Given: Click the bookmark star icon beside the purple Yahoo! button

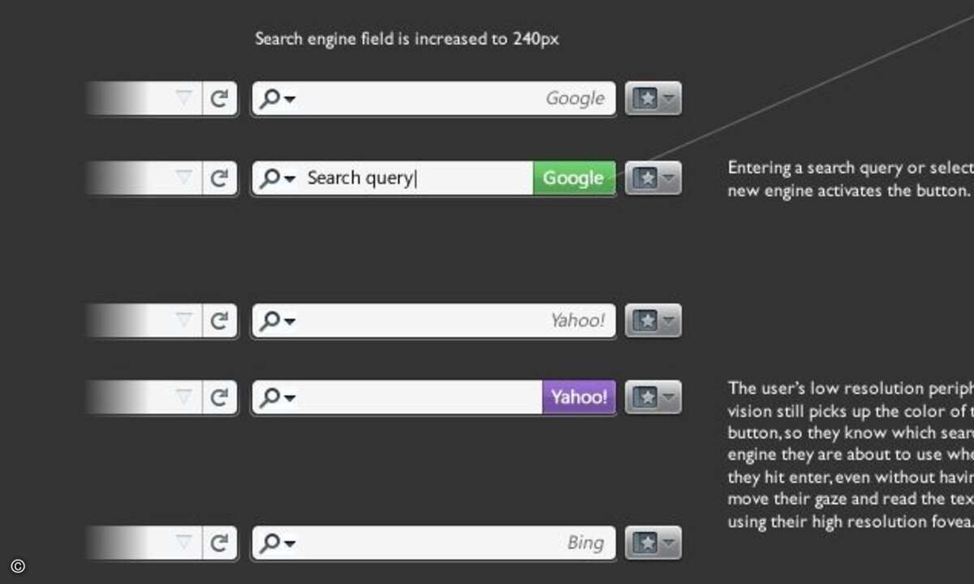Looking at the screenshot, I should (x=644, y=397).
